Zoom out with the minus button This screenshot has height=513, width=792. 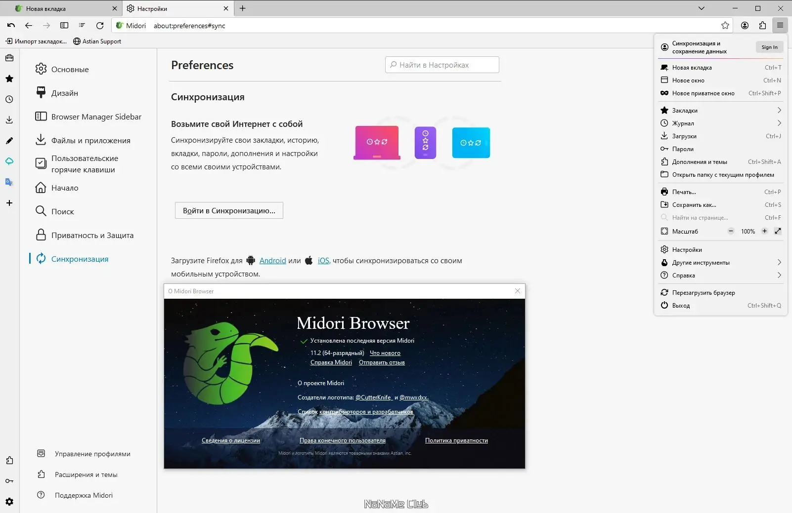[731, 231]
